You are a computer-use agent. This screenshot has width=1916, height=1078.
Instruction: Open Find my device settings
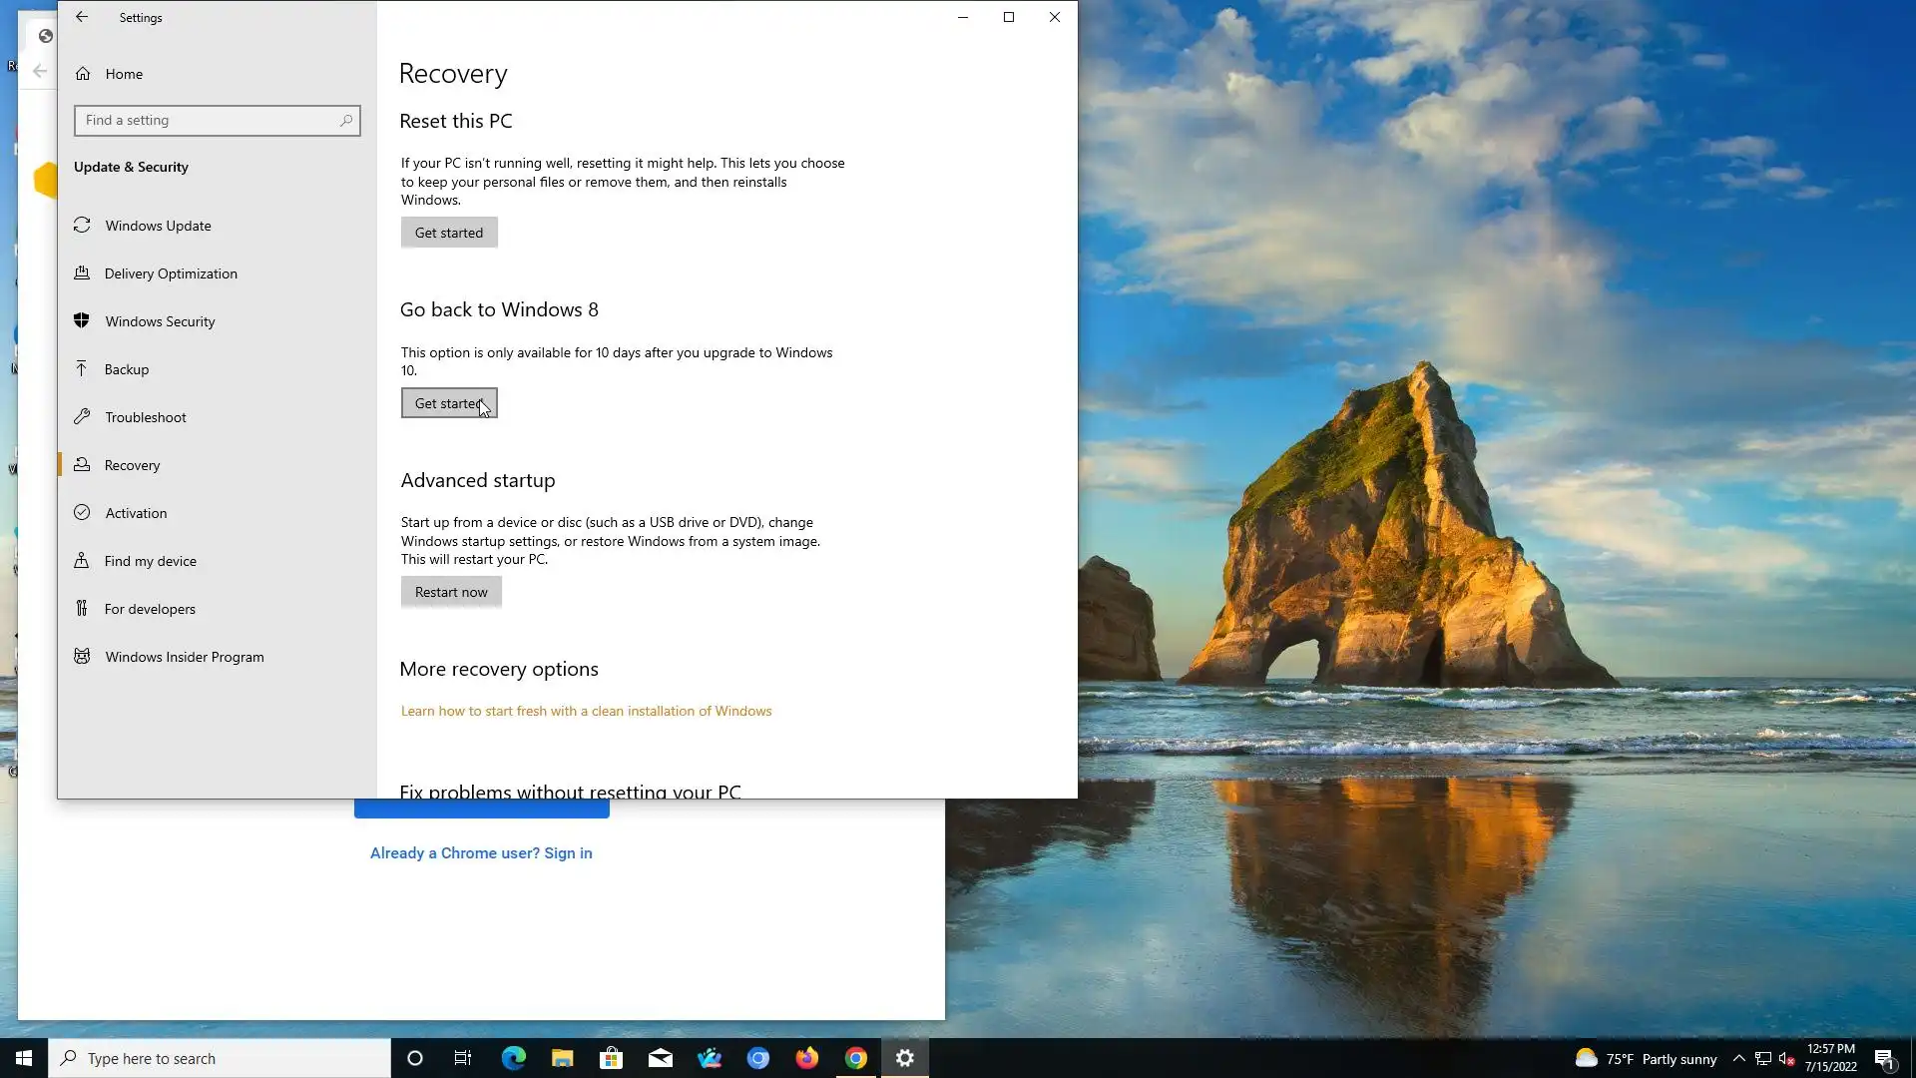point(151,561)
